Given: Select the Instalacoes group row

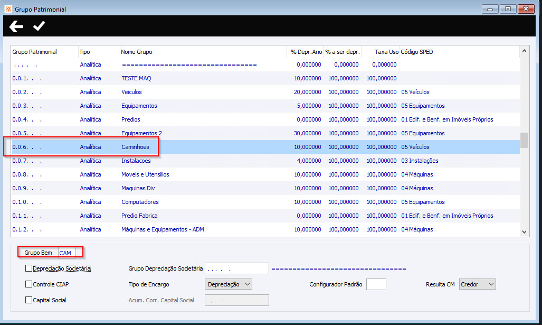Looking at the screenshot, I should pos(265,161).
